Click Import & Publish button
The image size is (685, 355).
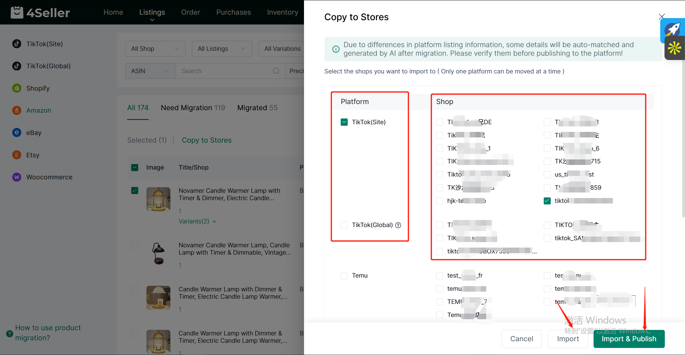point(629,339)
